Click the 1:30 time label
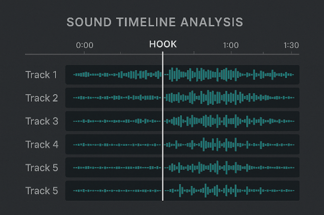Image resolution: width=324 pixels, height=215 pixels. click(291, 45)
